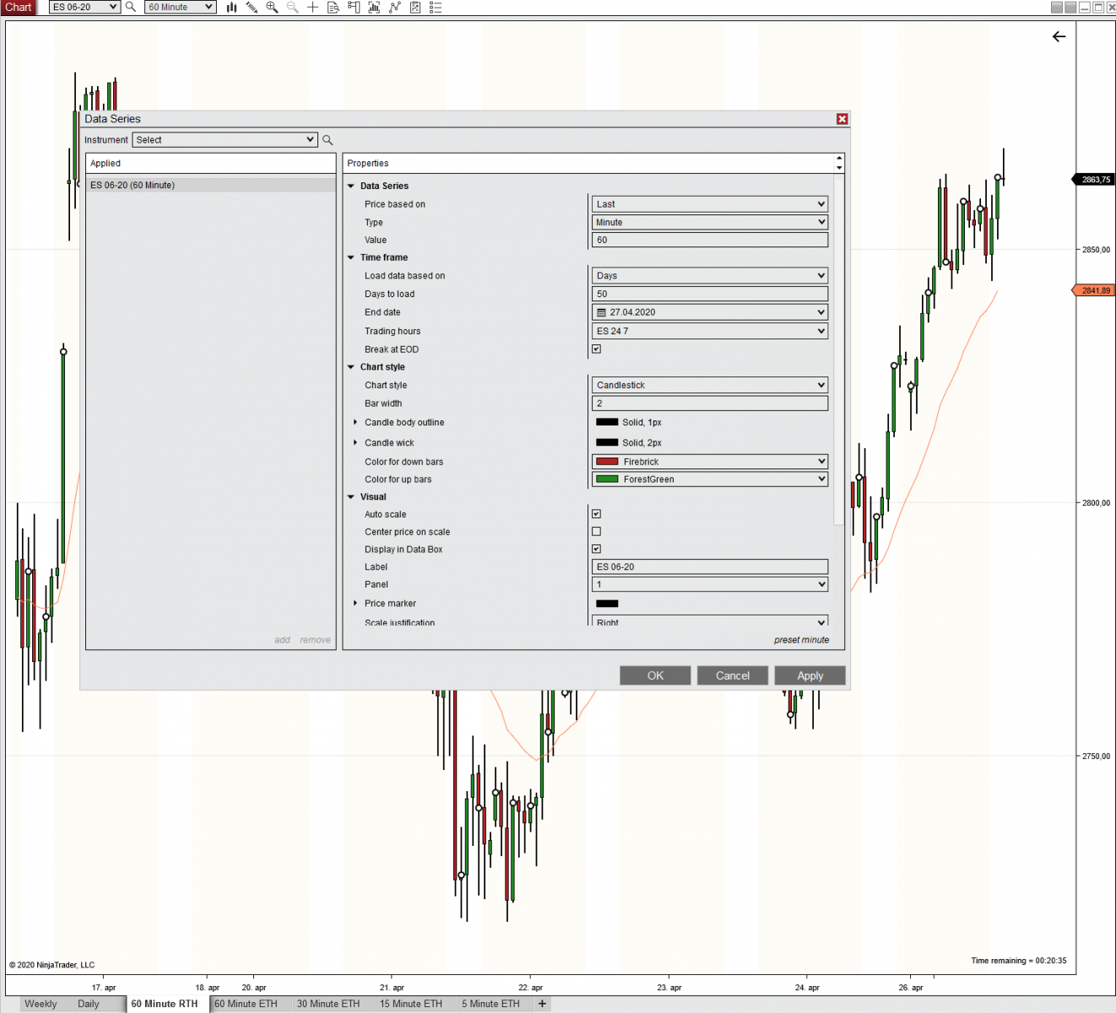Open the Chart style Candlestick dropdown
The height and width of the screenshot is (1013, 1116).
pos(710,385)
